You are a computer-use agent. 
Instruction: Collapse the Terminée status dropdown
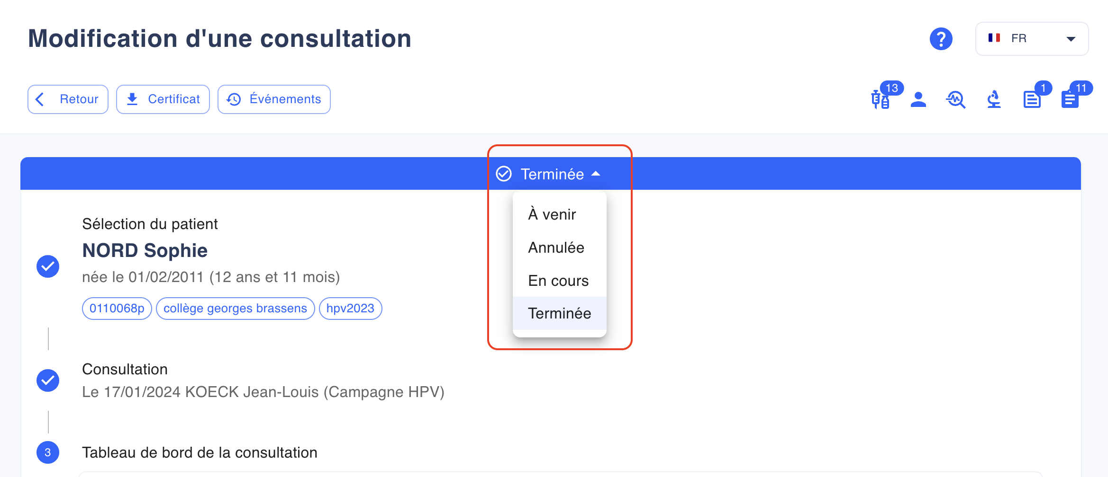coord(548,174)
